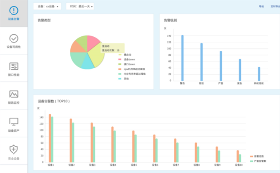Click the 导出 export link
This screenshot has width=280, height=173.
(261, 7)
